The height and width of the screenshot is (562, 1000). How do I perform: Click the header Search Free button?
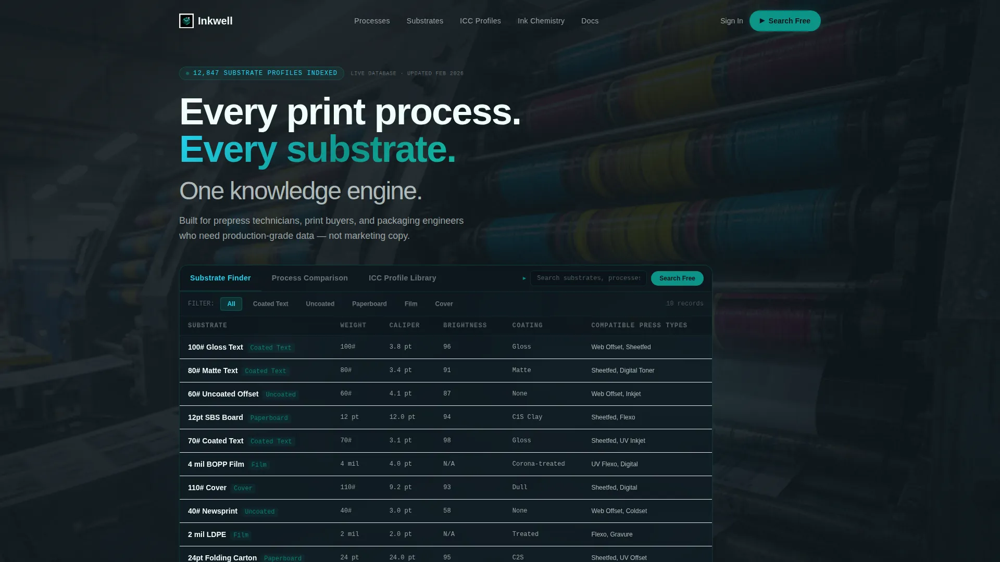(x=784, y=21)
